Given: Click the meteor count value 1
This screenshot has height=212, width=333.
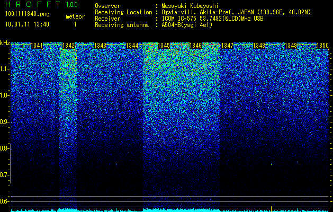Looking at the screenshot, I should click(75, 24).
